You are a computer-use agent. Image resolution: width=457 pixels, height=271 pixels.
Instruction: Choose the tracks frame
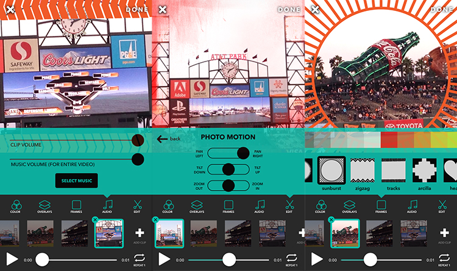[x=394, y=171]
